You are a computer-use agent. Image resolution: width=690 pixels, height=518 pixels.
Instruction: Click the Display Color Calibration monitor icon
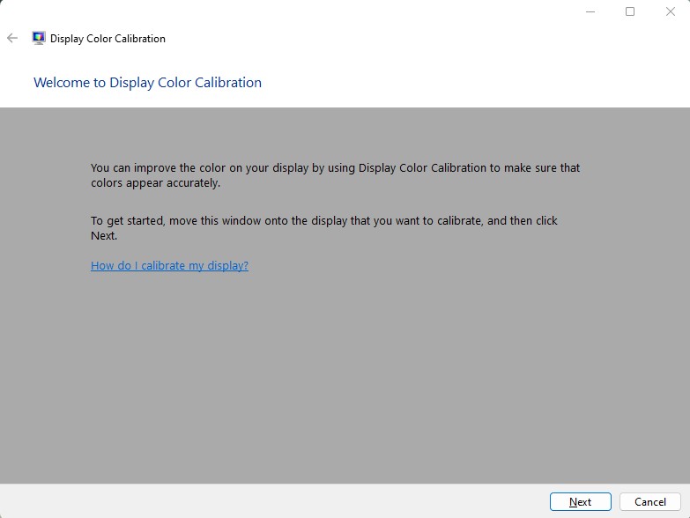(x=39, y=38)
